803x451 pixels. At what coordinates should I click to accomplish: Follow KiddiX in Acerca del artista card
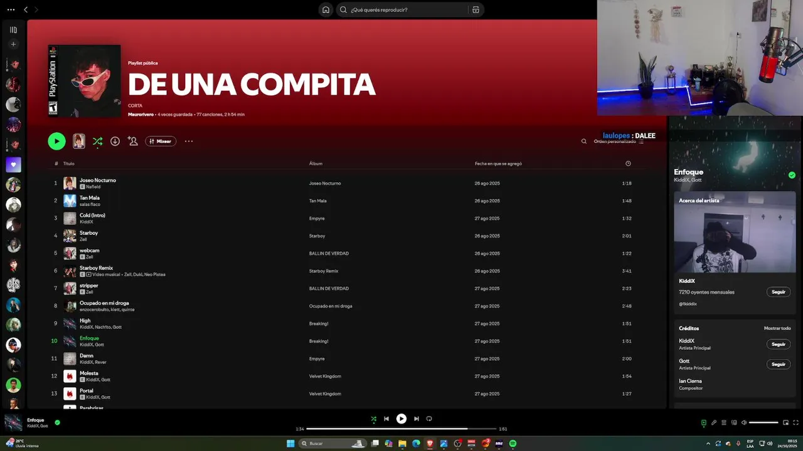(x=779, y=292)
